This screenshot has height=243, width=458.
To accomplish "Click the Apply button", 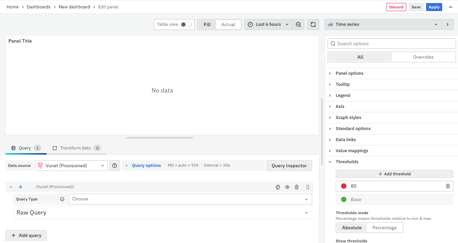I will (434, 7).
